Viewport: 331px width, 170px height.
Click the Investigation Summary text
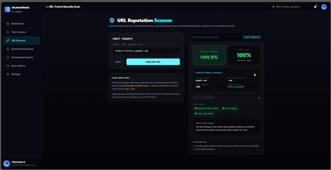(225, 129)
